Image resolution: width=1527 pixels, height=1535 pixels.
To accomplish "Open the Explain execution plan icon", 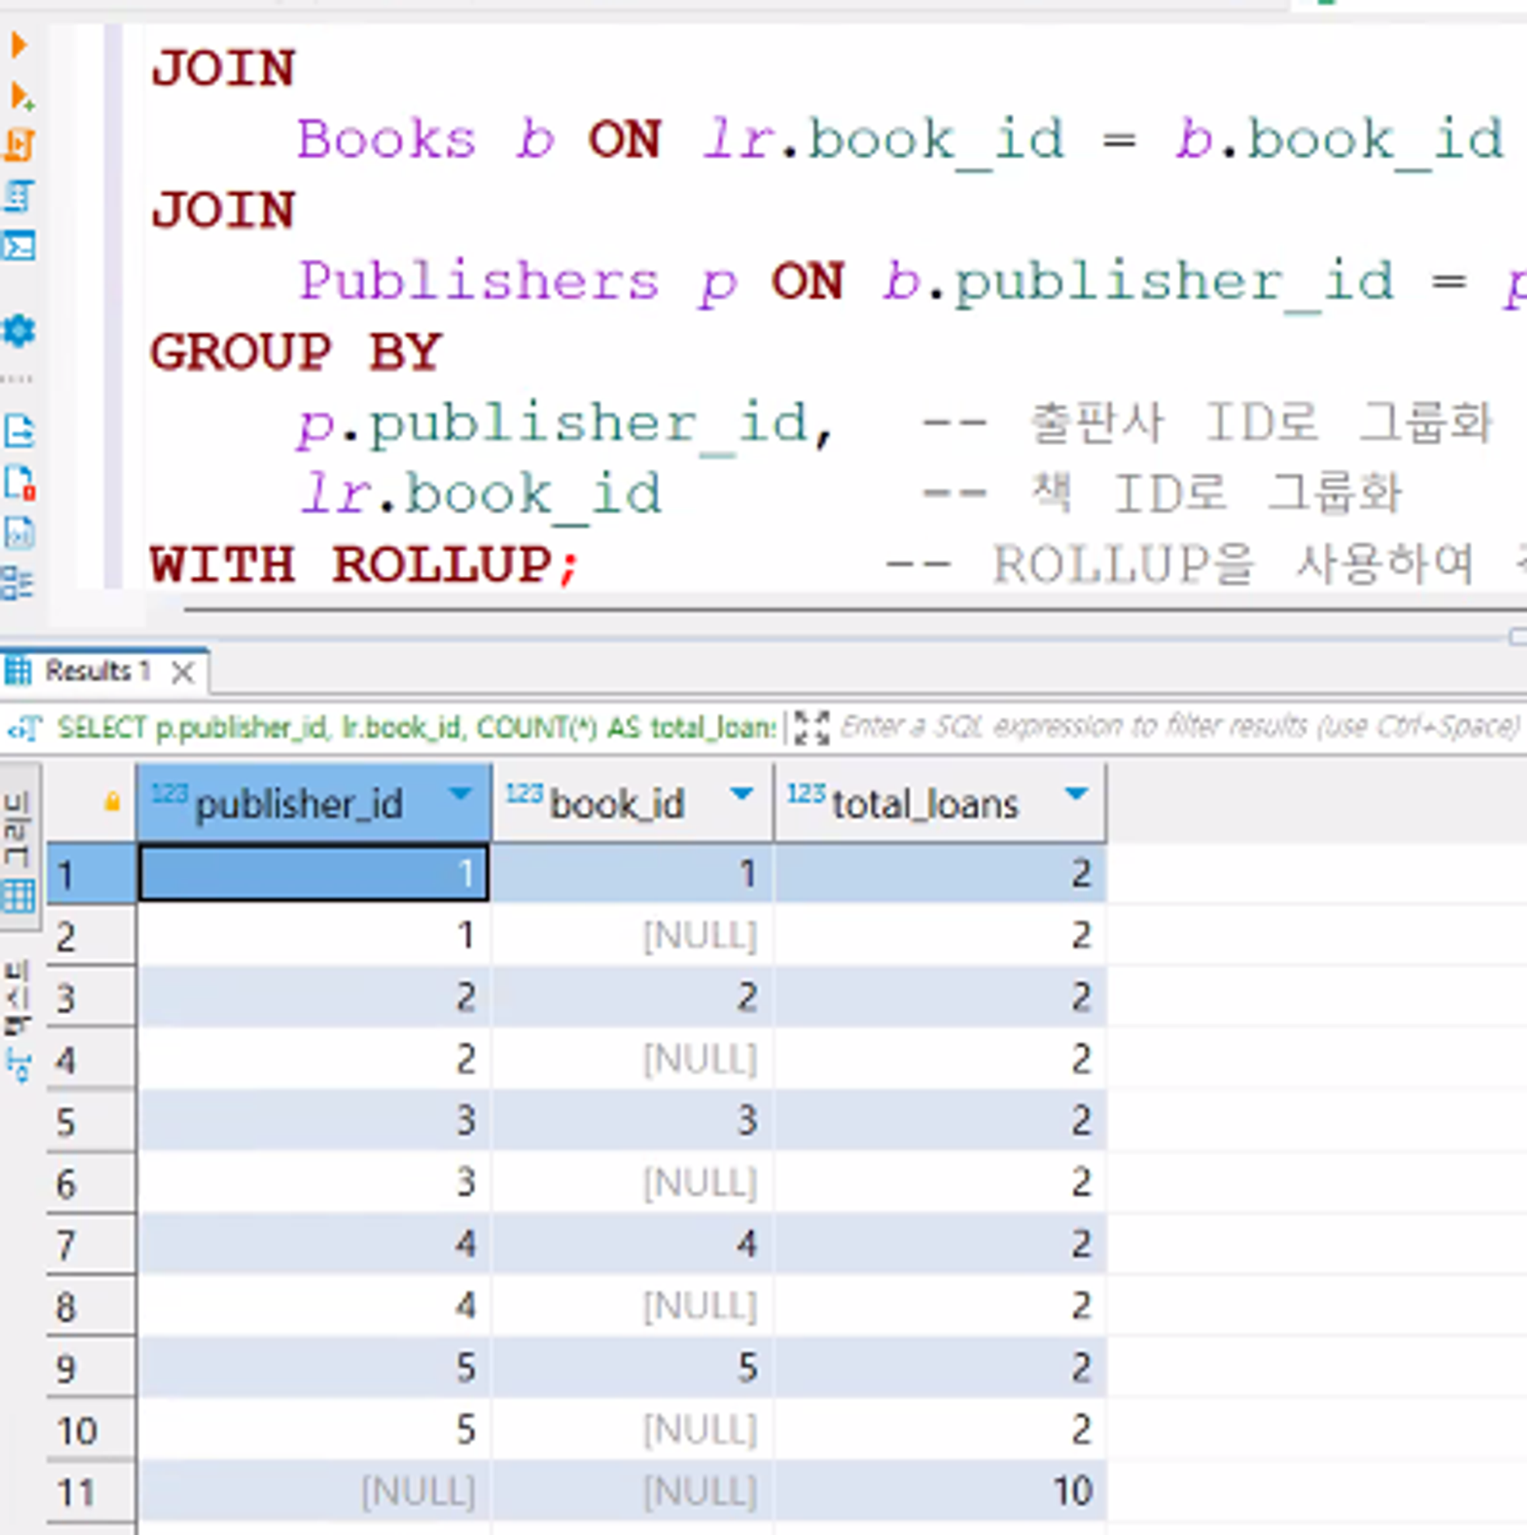I will (x=19, y=195).
